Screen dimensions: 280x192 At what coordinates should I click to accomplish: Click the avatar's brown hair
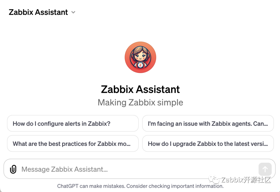(x=140, y=50)
